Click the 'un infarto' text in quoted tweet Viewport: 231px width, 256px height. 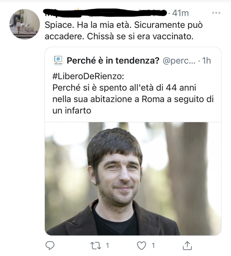point(72,111)
